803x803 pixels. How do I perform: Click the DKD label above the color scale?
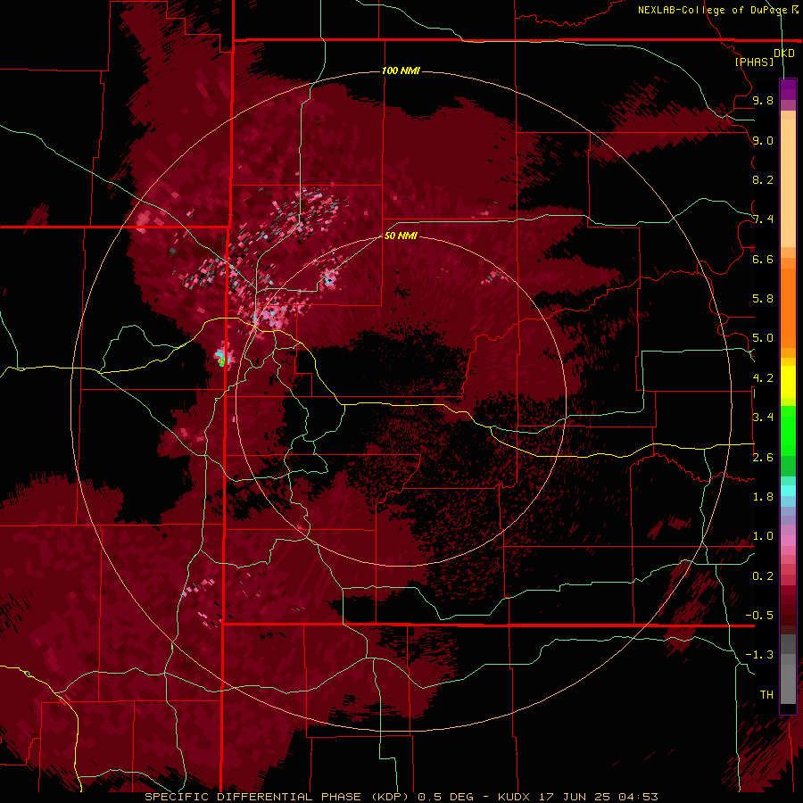(x=783, y=53)
